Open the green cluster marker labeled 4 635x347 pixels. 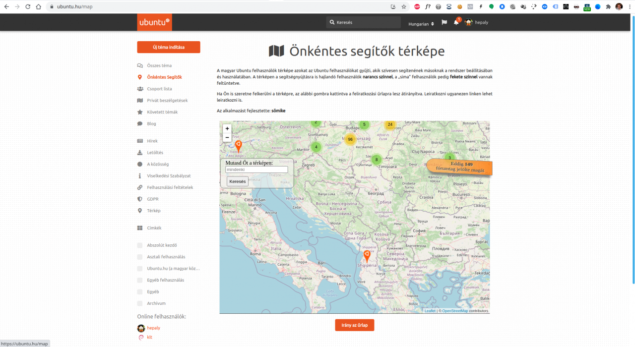coord(316,147)
